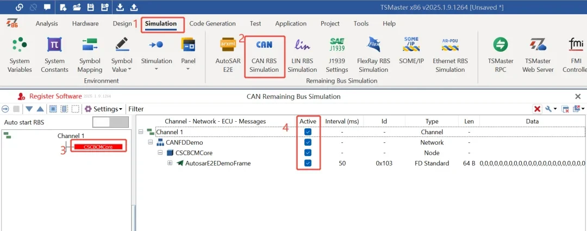The image size is (587, 231).
Task: Expand the AutosarE2EDemoFrame message
Action: tap(170, 163)
